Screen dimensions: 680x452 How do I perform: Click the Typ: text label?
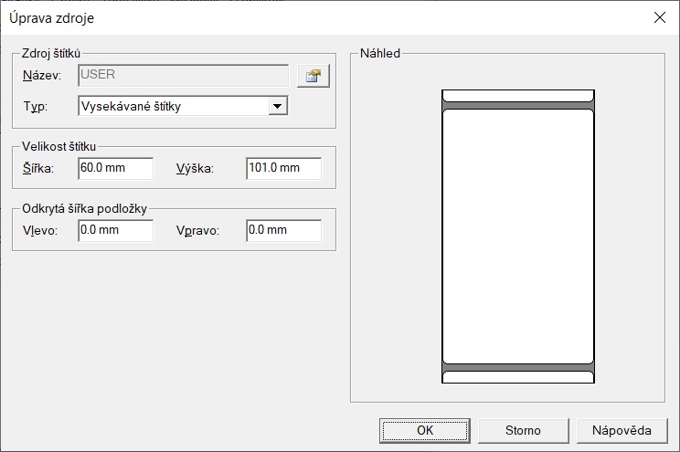coord(35,107)
